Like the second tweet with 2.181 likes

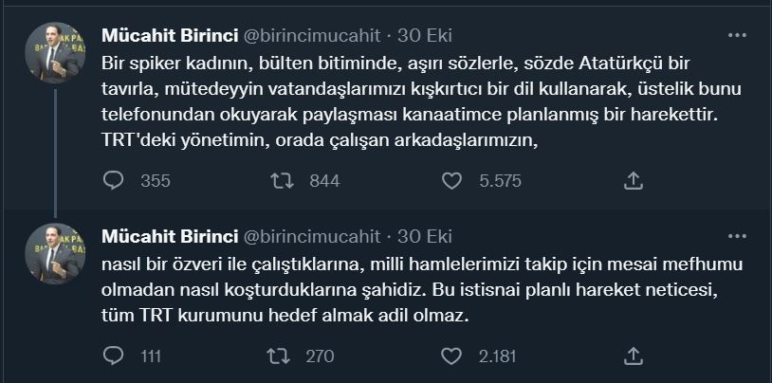(452, 356)
